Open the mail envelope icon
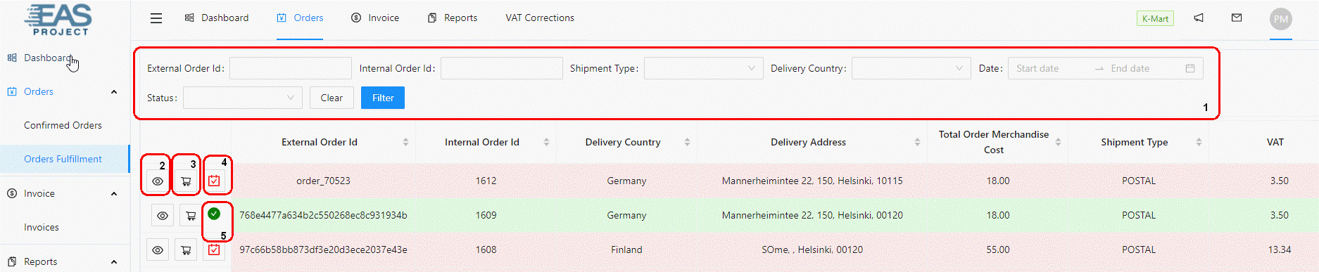This screenshot has width=1319, height=272. tap(1237, 18)
